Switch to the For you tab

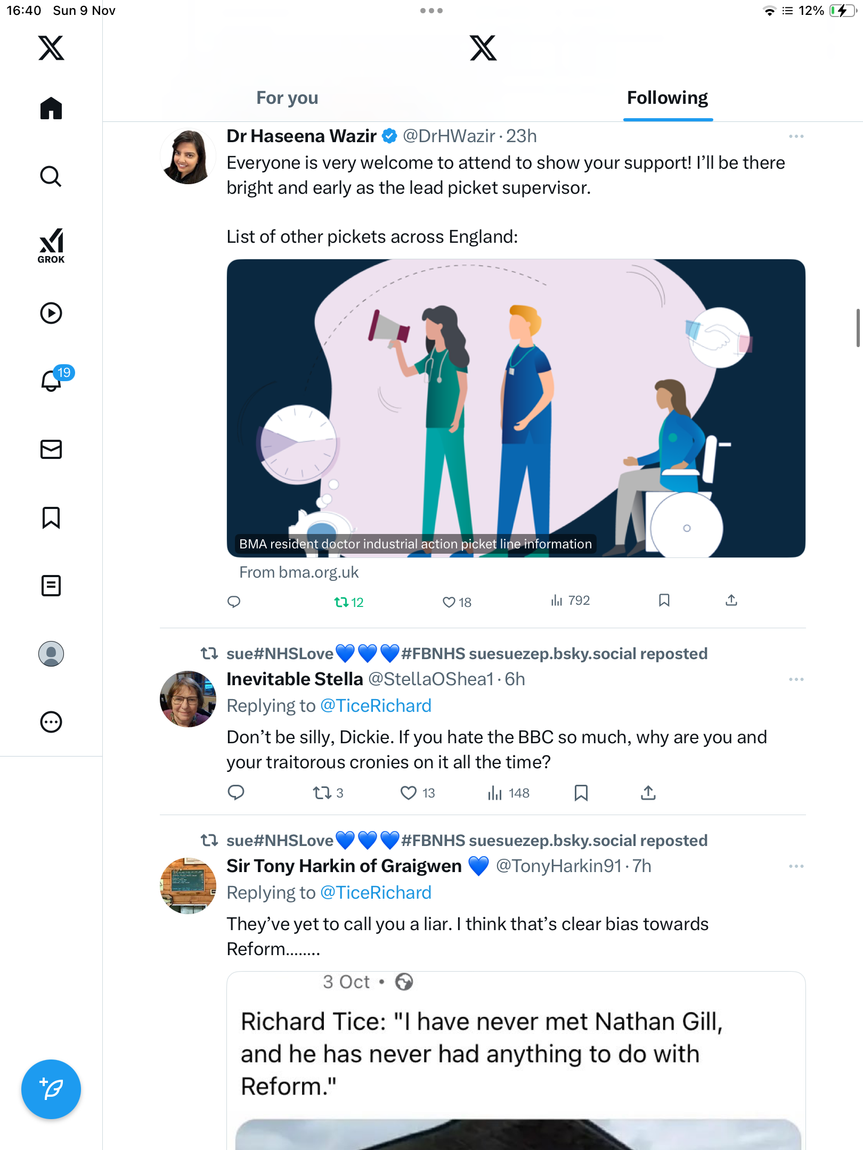(287, 98)
